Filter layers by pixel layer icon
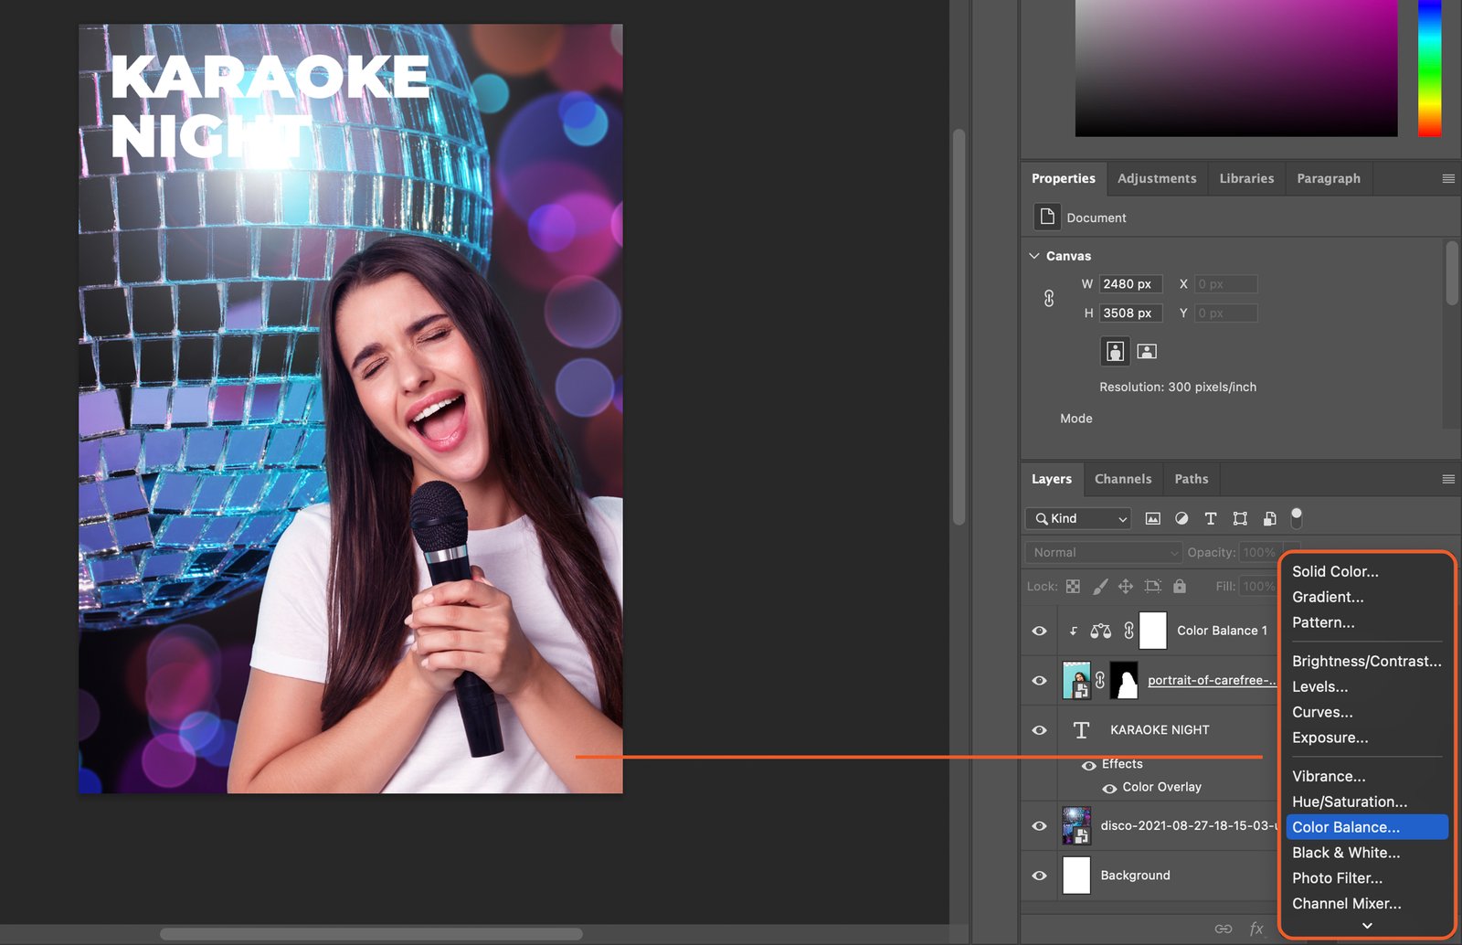Screen dimensions: 1462x945 (x=1152, y=518)
